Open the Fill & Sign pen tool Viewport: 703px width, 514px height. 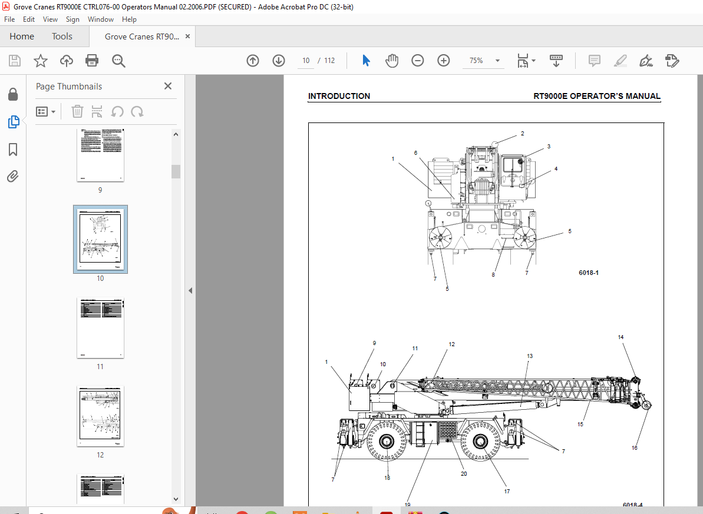pyautogui.click(x=646, y=61)
